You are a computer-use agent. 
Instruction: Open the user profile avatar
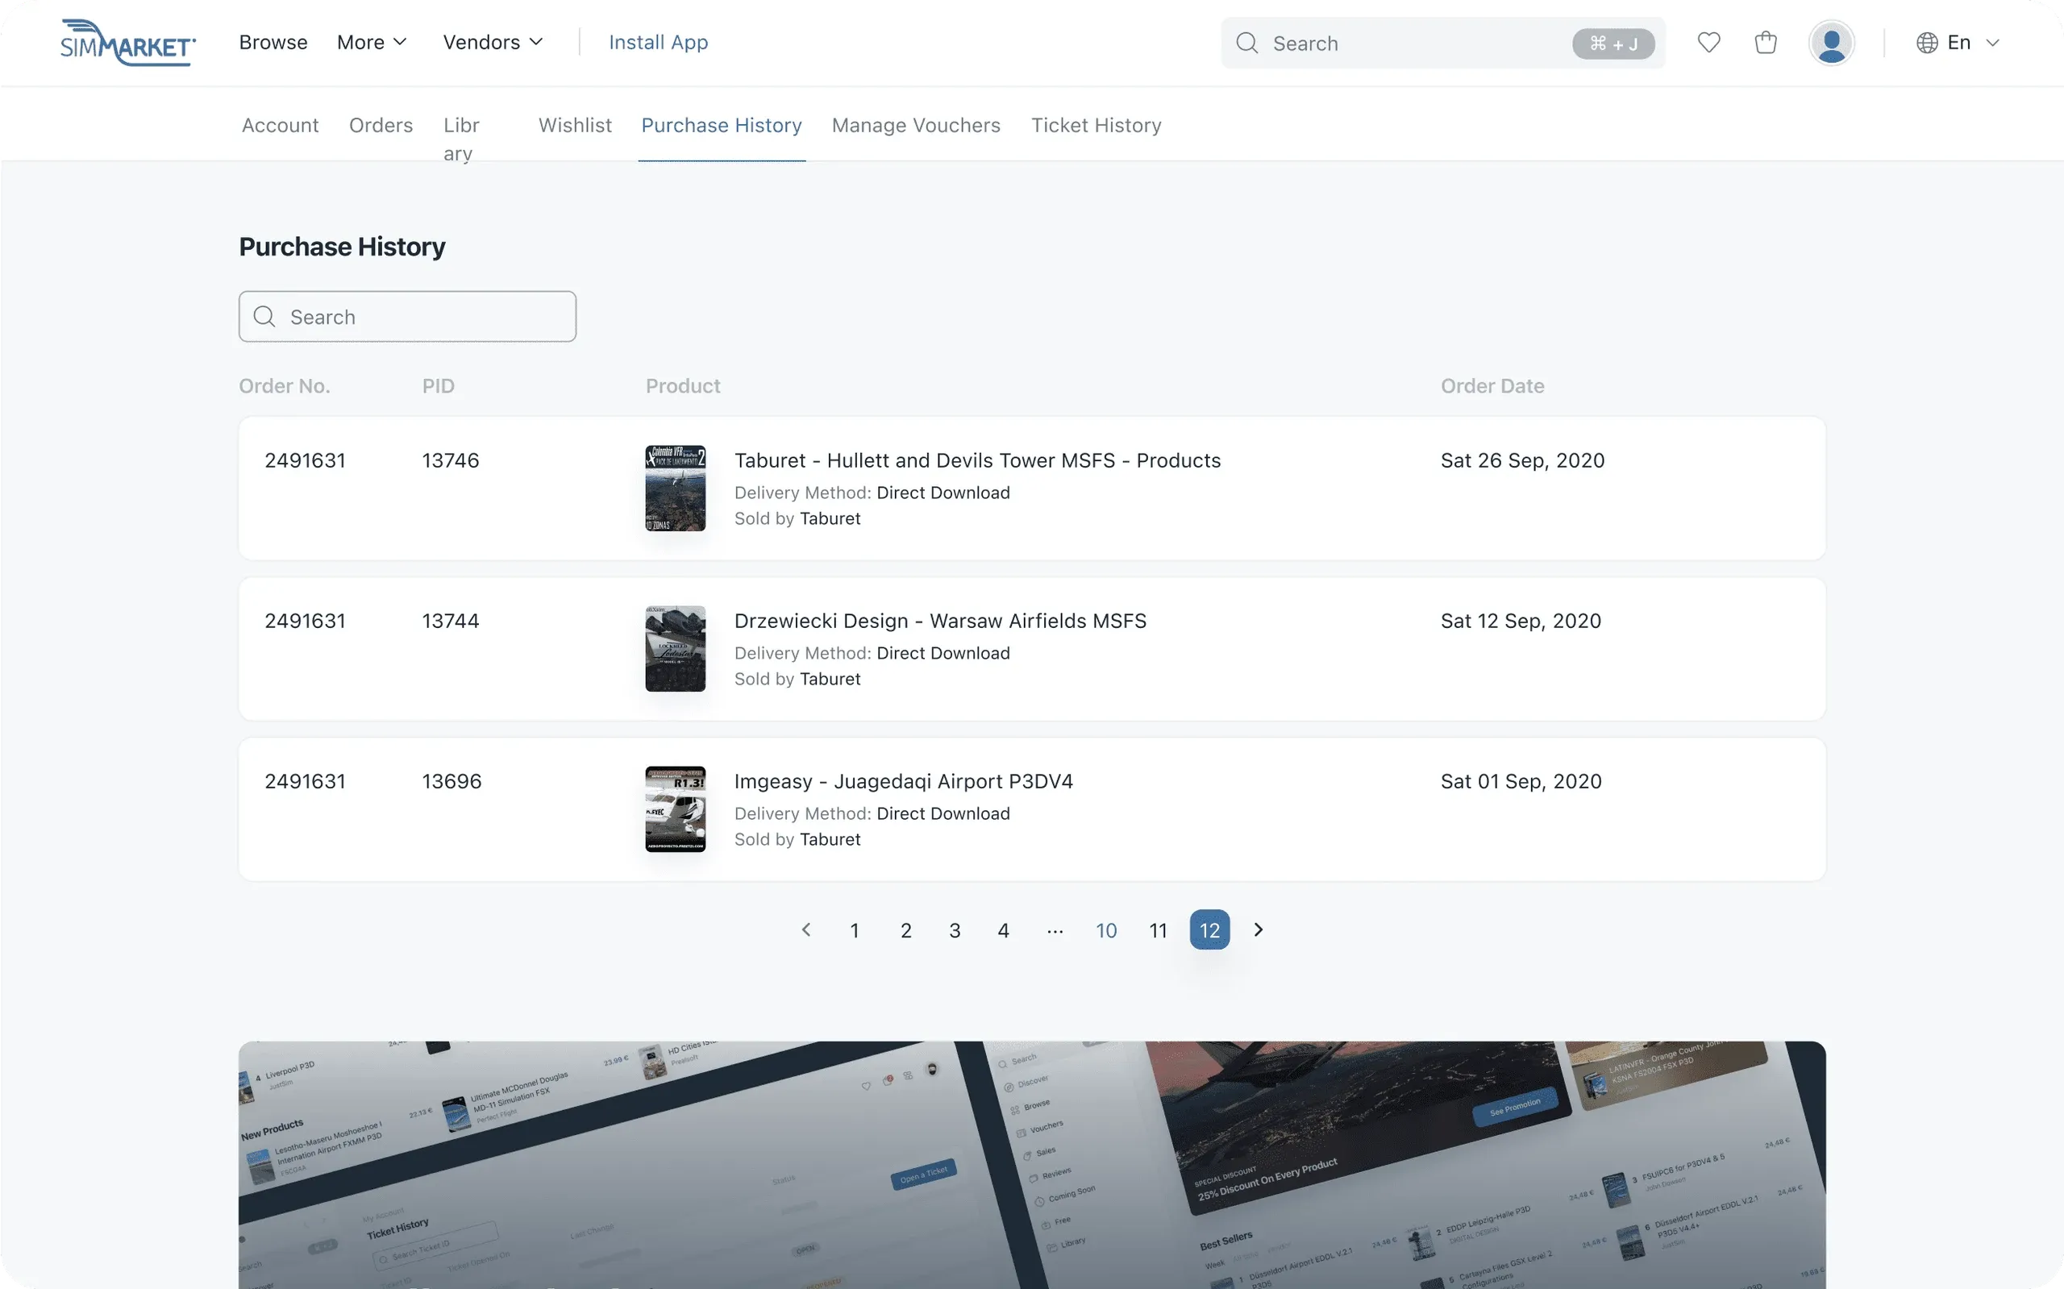tap(1831, 43)
